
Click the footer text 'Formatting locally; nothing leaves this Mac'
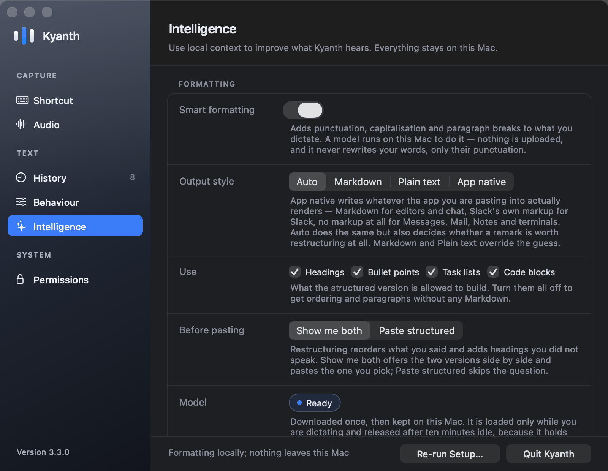point(259,453)
